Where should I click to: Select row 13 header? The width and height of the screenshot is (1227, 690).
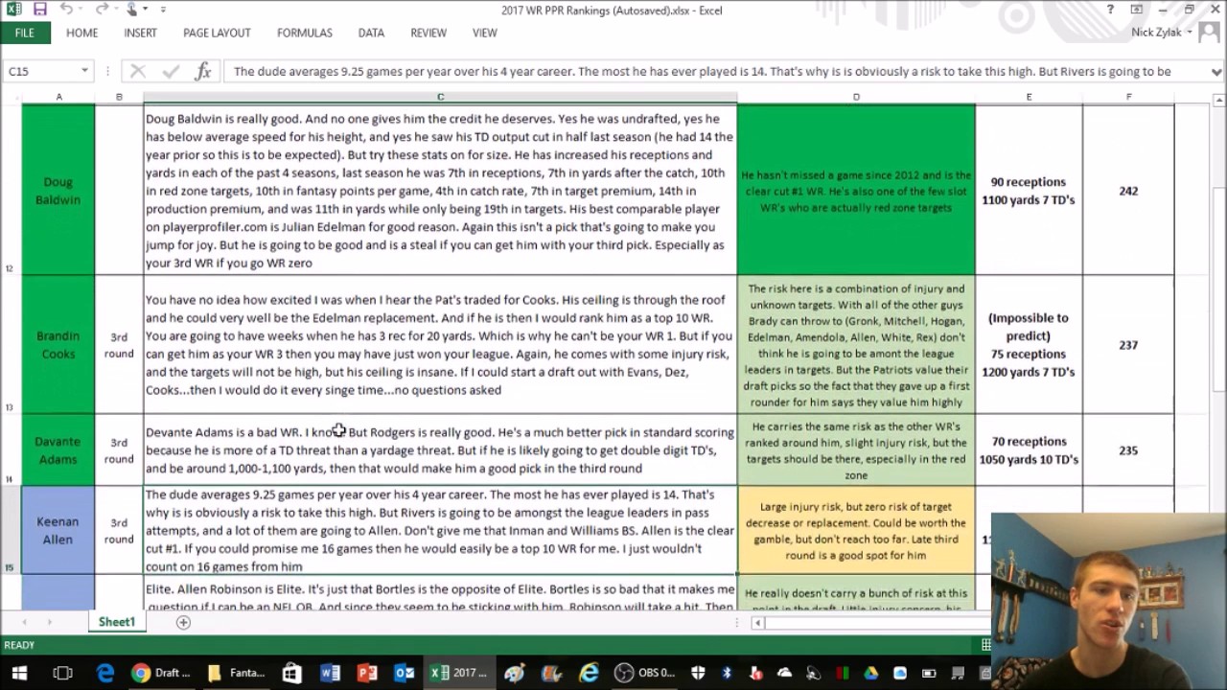[10, 345]
